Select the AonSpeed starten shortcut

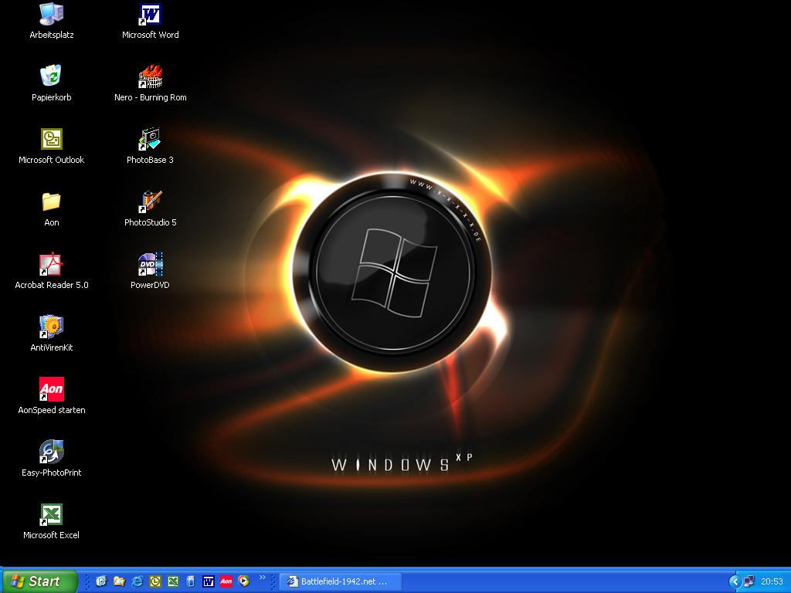pos(52,396)
